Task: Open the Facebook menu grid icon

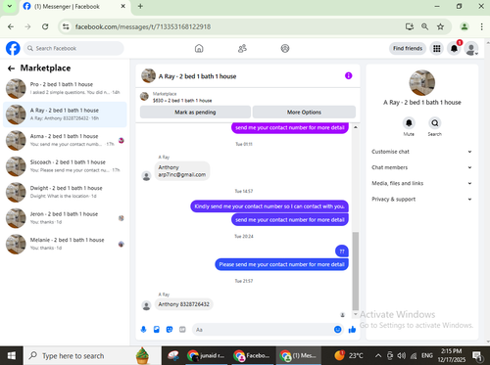Action: [437, 49]
